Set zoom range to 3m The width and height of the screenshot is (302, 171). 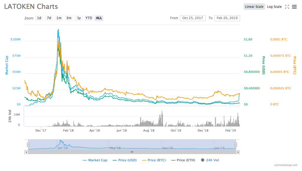click(x=69, y=18)
